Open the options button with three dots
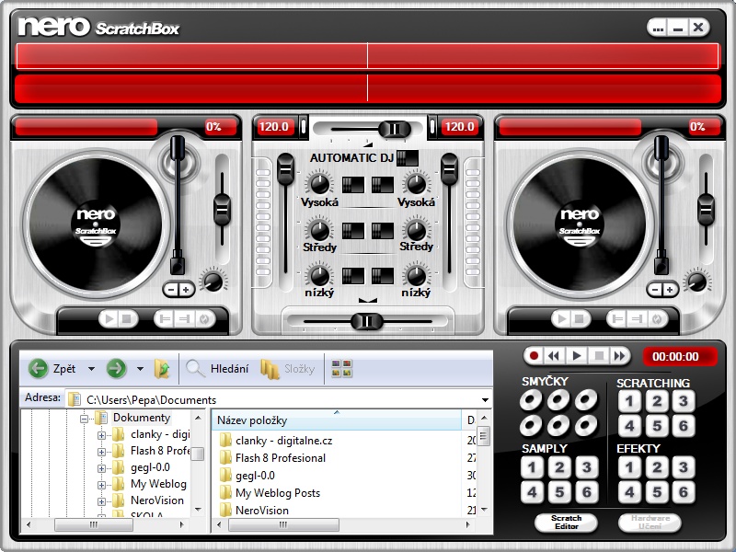Screen dimensions: 736x552 coord(659,29)
